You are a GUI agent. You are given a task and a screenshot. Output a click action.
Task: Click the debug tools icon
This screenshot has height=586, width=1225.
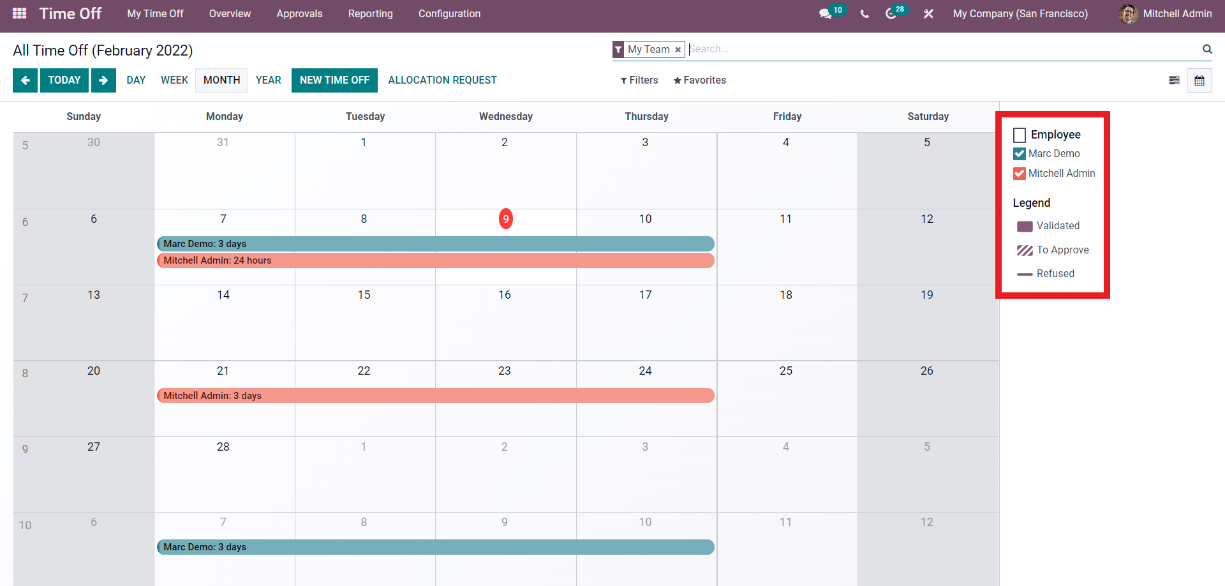(x=928, y=13)
